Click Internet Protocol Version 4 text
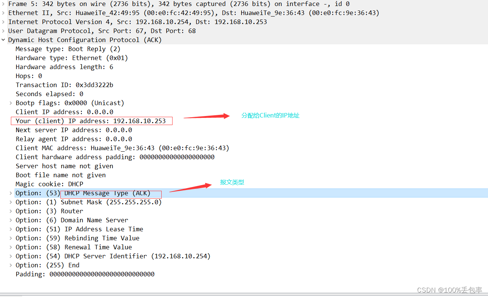 click(138, 22)
